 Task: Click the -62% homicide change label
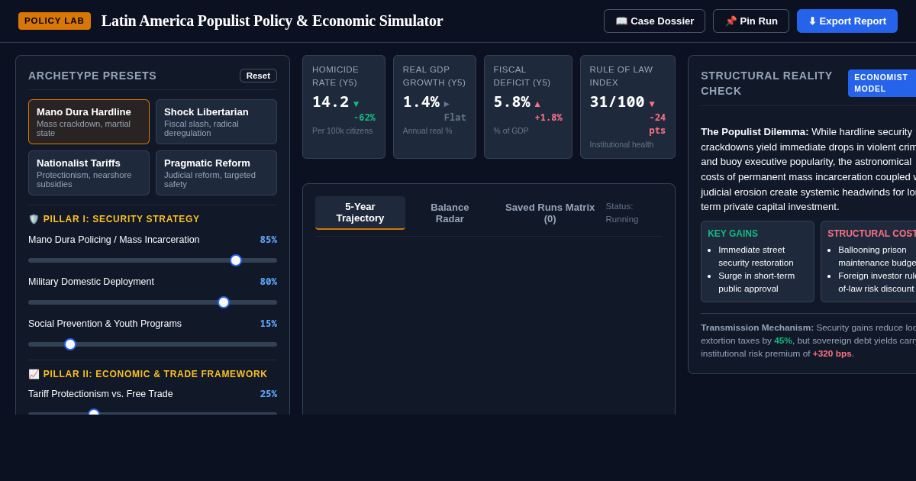[364, 118]
